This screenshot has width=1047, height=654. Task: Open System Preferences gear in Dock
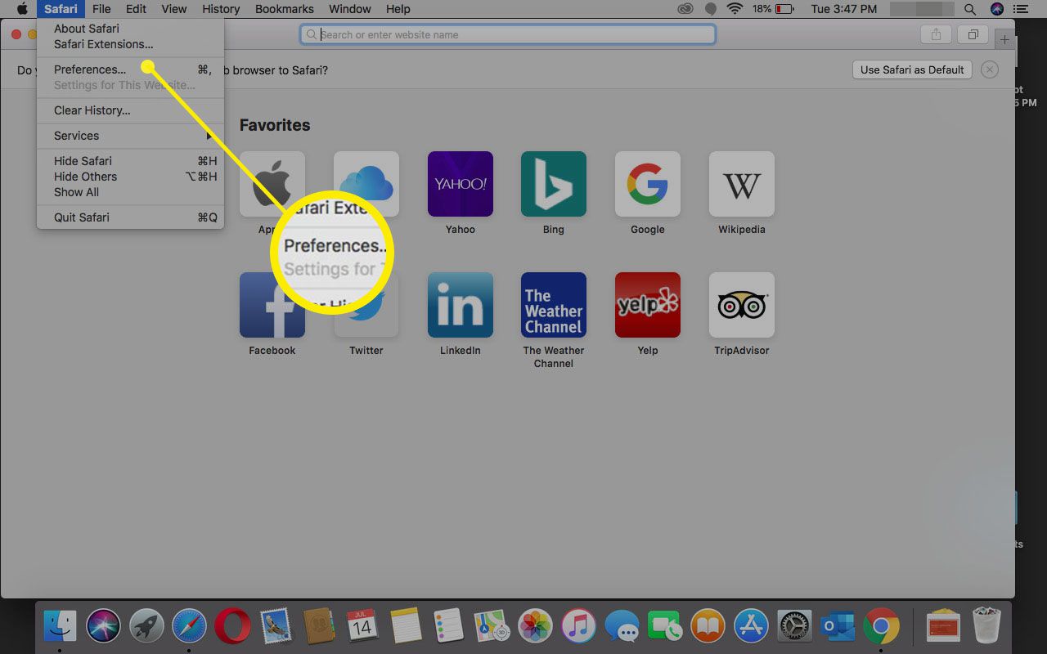pyautogui.click(x=794, y=626)
